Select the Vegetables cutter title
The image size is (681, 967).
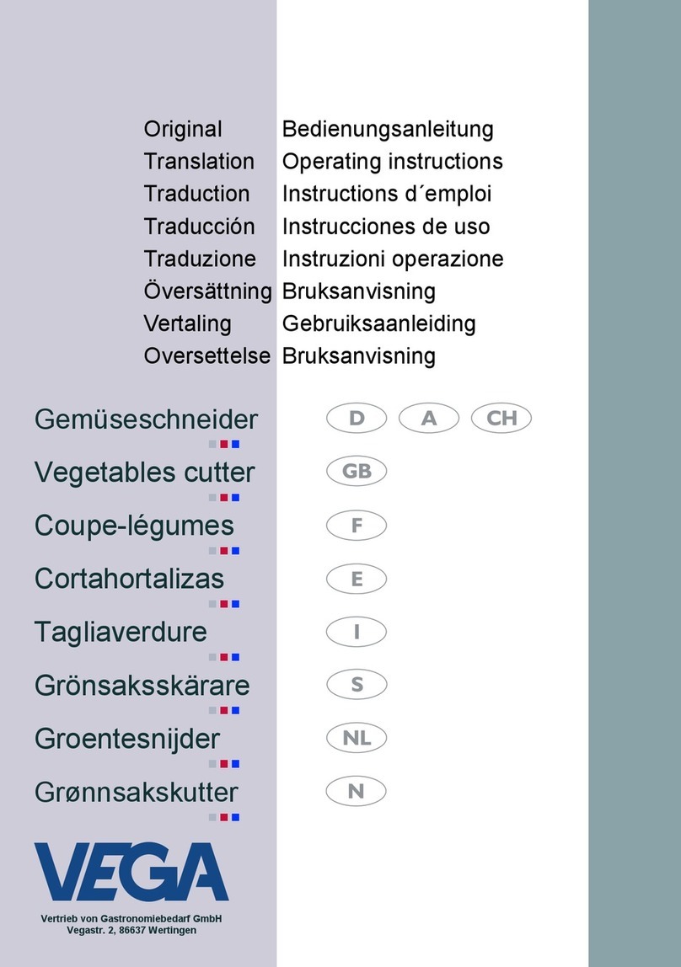point(144,473)
